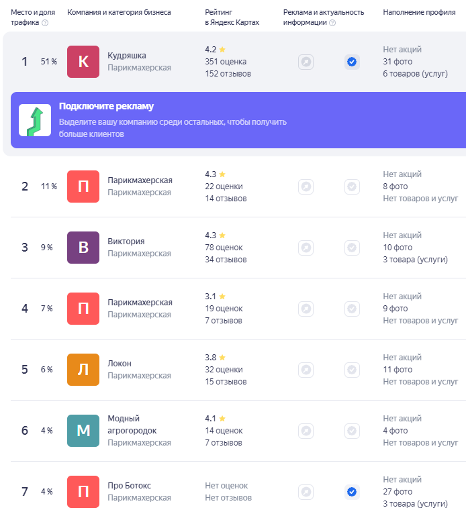Open the Про Ботокс company name
This screenshot has height=522, width=466.
click(x=129, y=485)
